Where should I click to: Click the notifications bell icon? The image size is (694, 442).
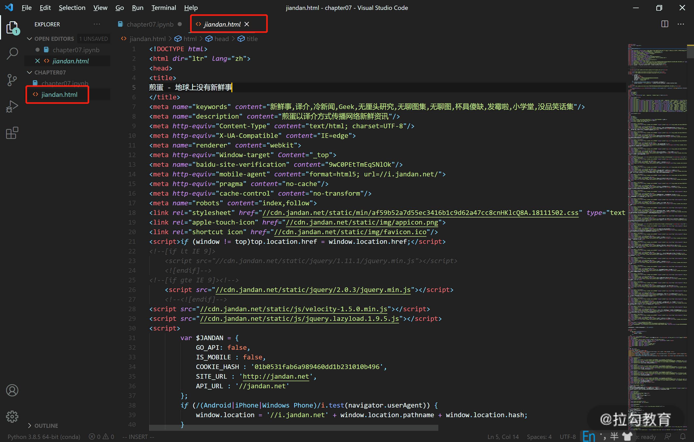(x=683, y=436)
